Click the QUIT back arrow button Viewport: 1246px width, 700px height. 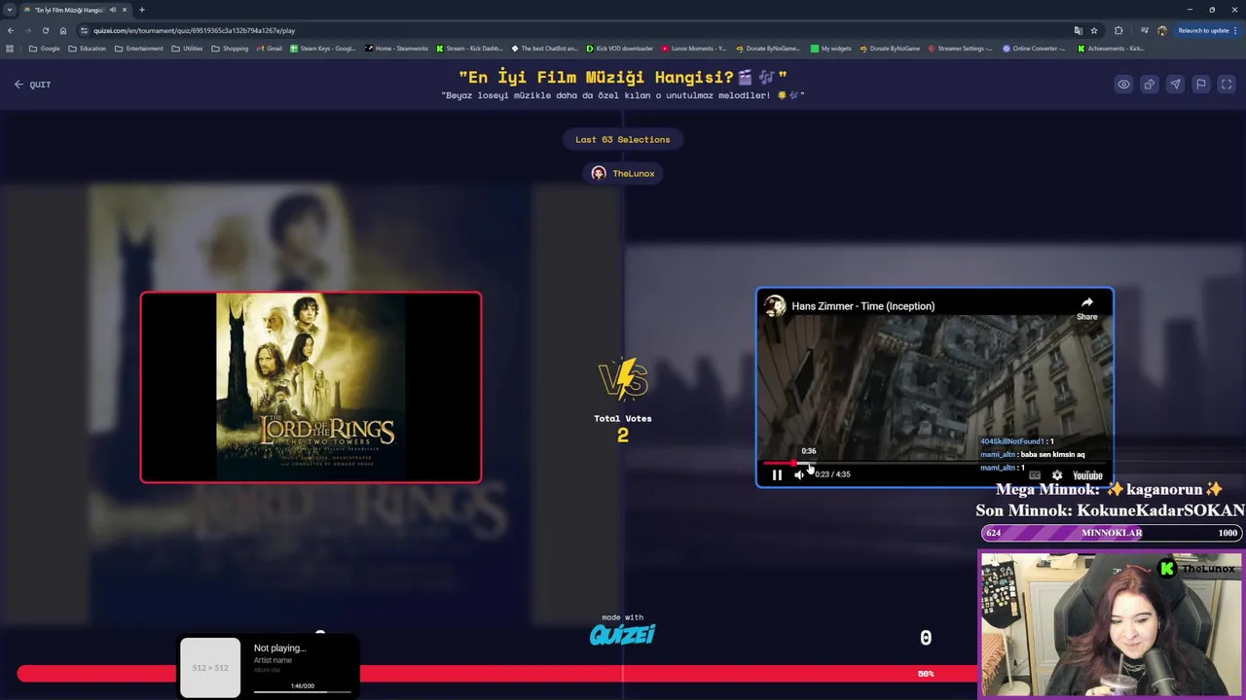click(32, 85)
